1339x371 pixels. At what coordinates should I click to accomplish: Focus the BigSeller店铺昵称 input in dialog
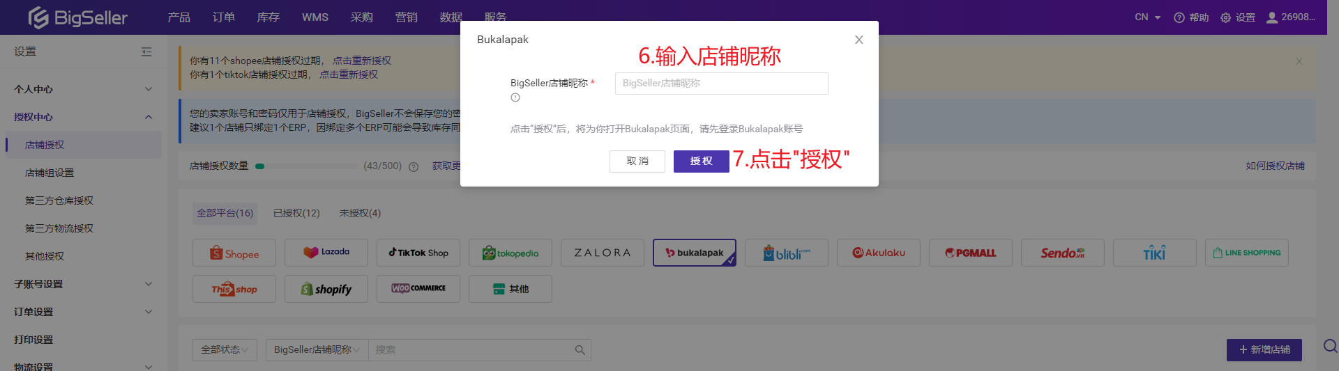(721, 84)
